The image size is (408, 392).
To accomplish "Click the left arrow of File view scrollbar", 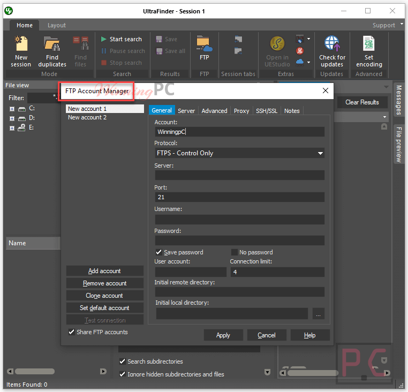I will click(x=10, y=371).
